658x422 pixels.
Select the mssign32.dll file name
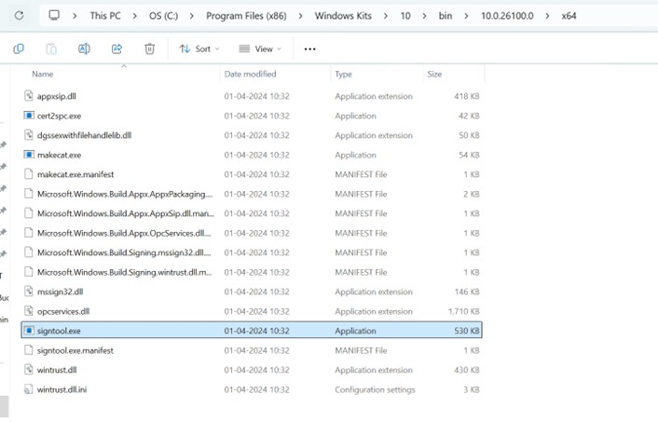click(60, 292)
